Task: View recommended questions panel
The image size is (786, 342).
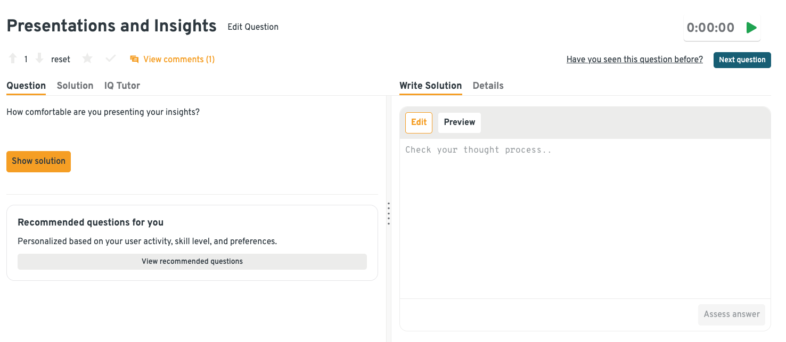Action: tap(192, 261)
